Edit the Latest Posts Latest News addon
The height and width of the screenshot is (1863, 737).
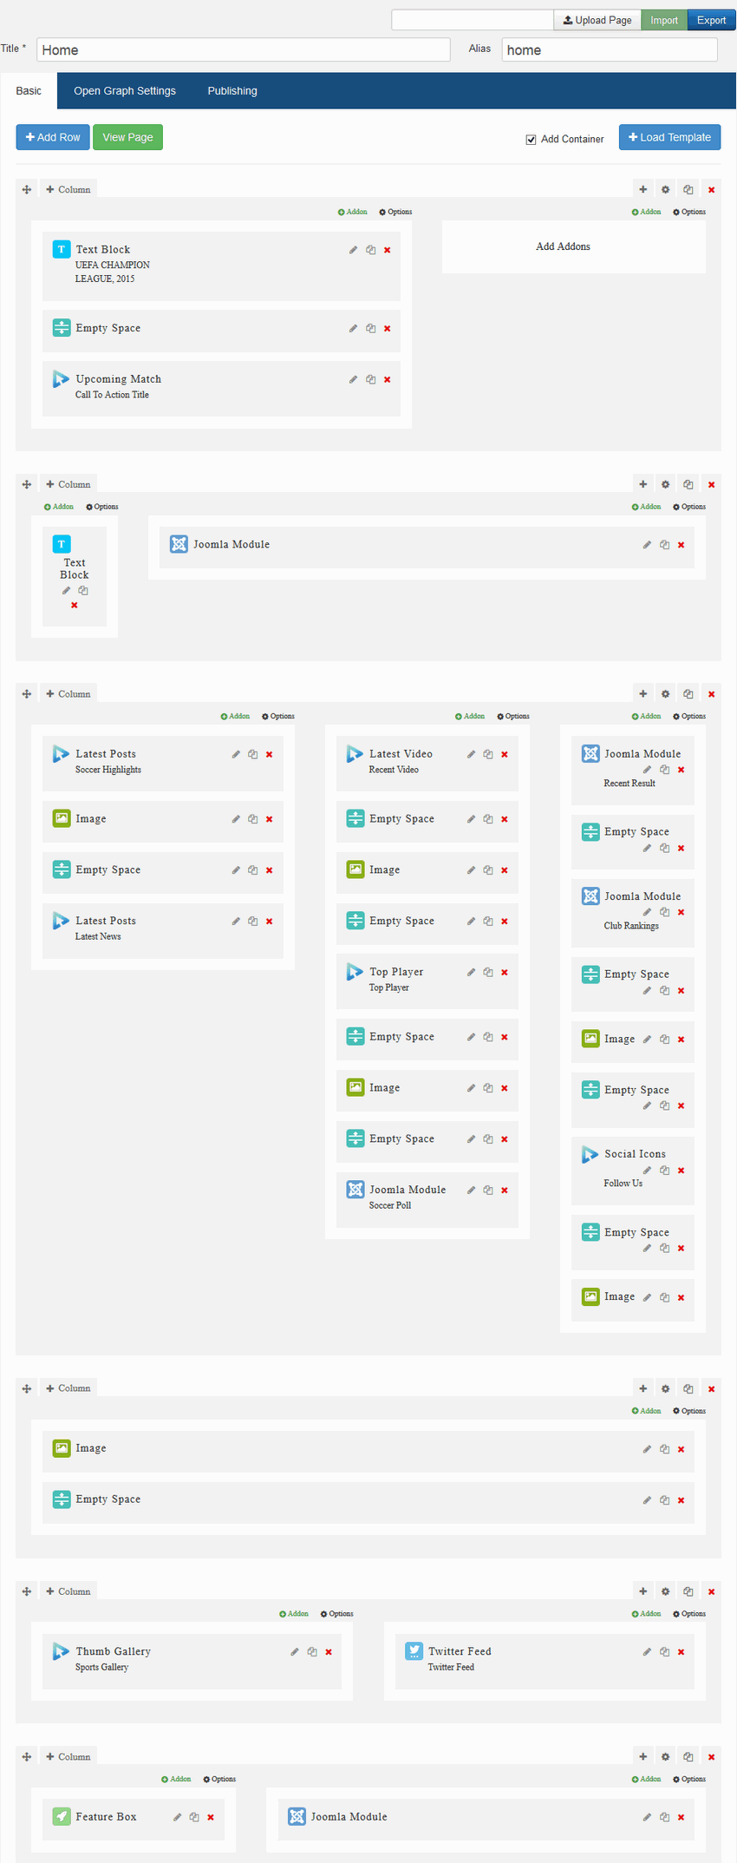[236, 922]
